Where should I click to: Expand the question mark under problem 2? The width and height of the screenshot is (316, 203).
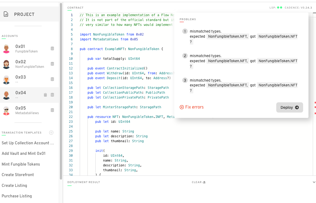(191, 66)
